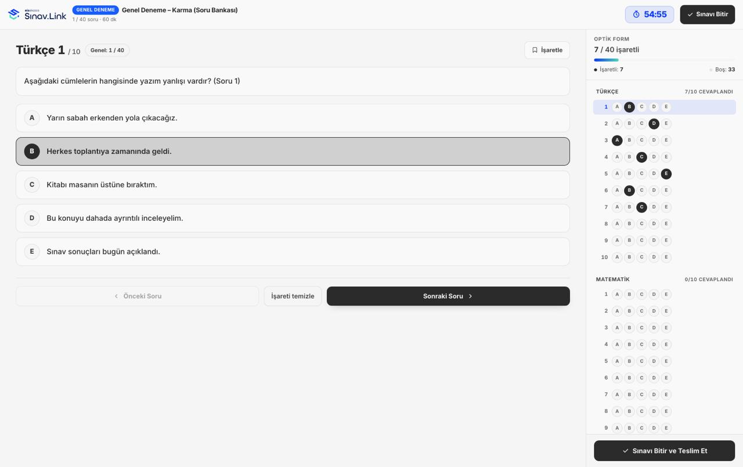Mark bubble D for Matematik question 7

coord(654,394)
